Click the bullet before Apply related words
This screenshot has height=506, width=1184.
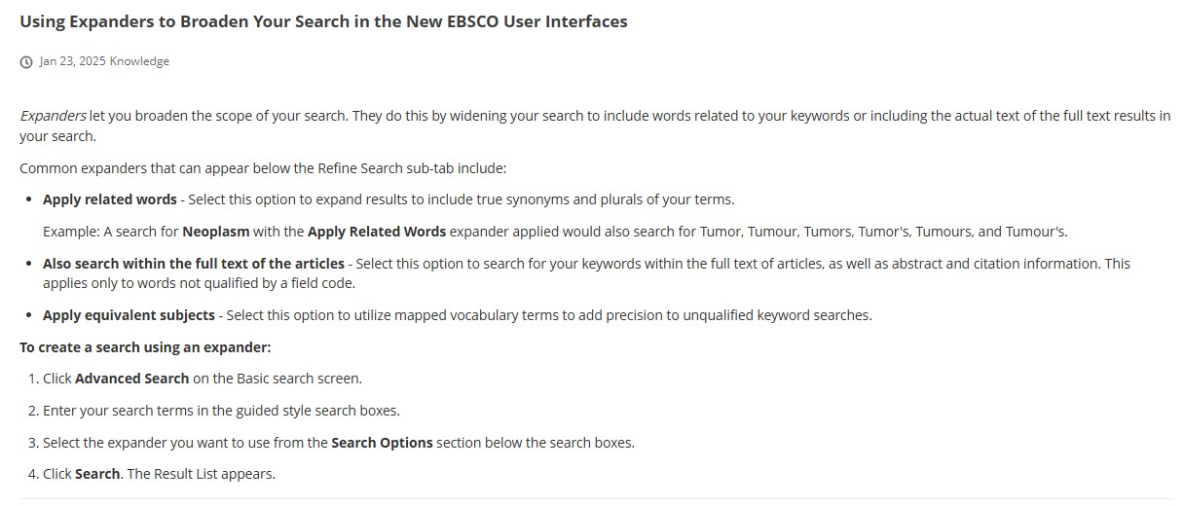click(x=29, y=200)
